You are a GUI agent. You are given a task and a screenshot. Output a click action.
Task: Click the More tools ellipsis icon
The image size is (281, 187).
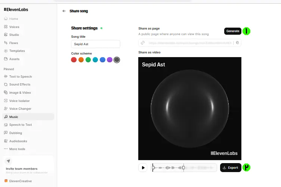(6, 149)
